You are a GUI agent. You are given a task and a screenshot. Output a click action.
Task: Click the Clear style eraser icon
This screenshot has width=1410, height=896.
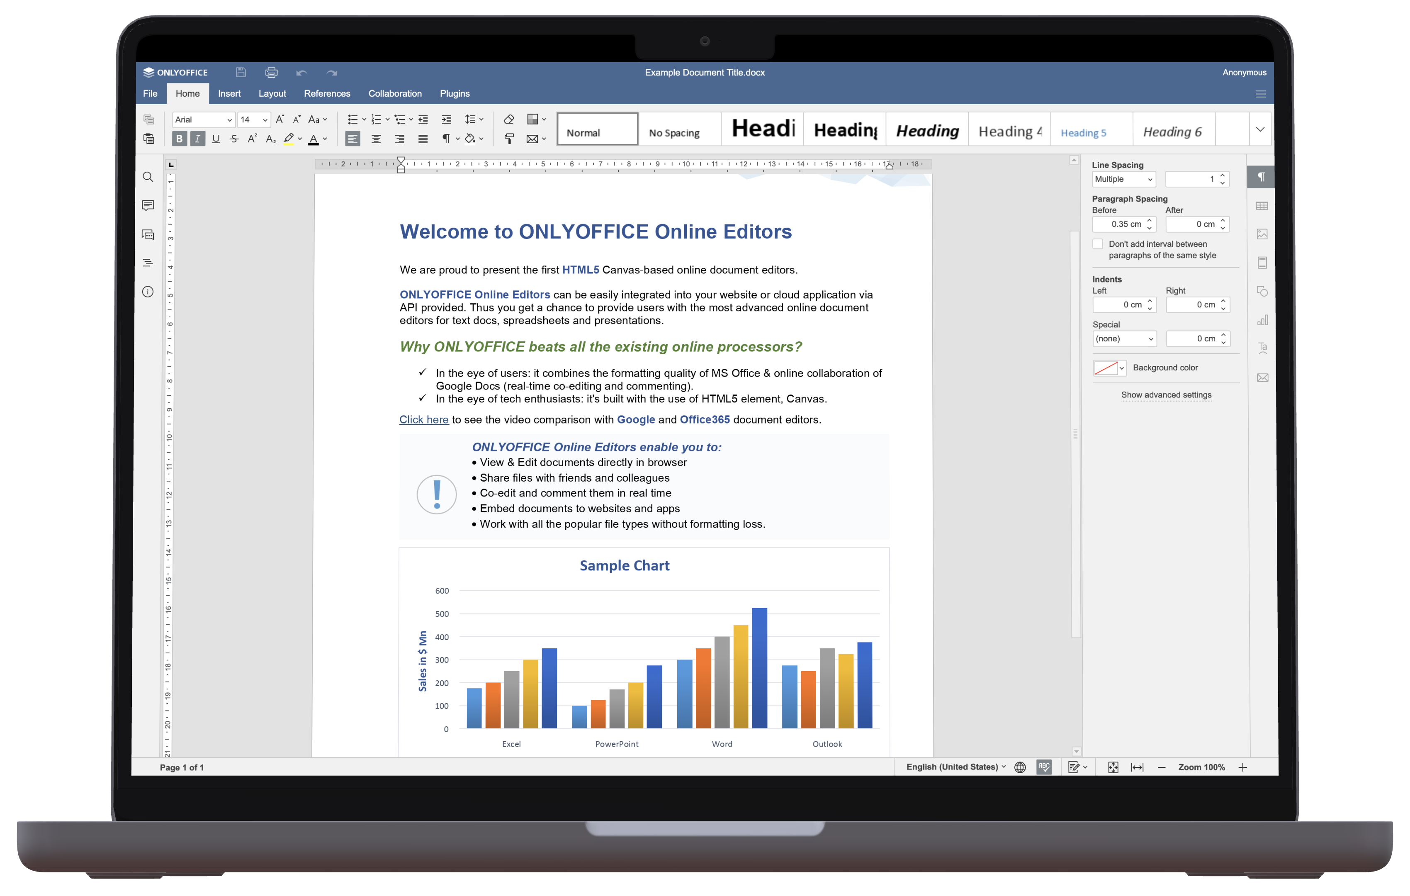[x=509, y=119]
